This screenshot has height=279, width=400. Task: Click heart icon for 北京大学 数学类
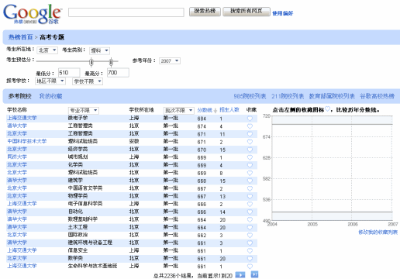250,258
